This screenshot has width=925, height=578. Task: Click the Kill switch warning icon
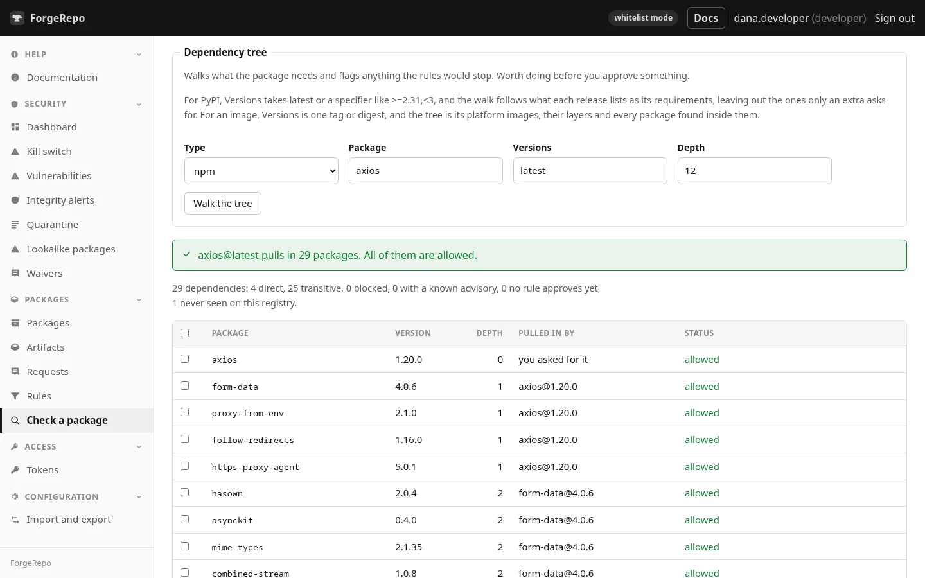point(15,152)
